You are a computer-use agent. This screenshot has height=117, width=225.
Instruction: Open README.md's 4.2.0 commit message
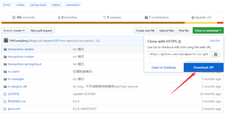click(76, 101)
